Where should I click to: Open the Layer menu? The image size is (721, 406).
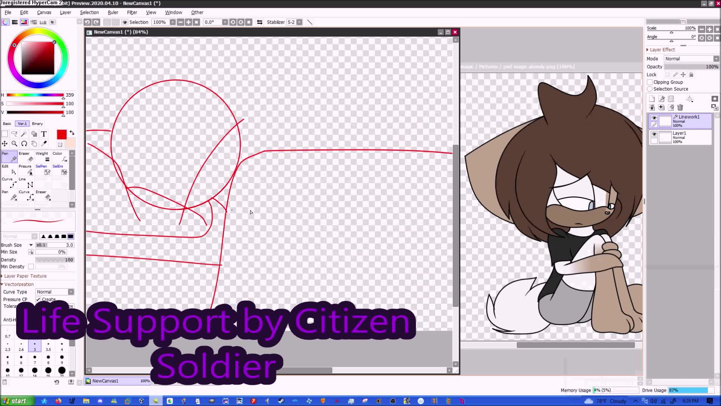tap(65, 12)
